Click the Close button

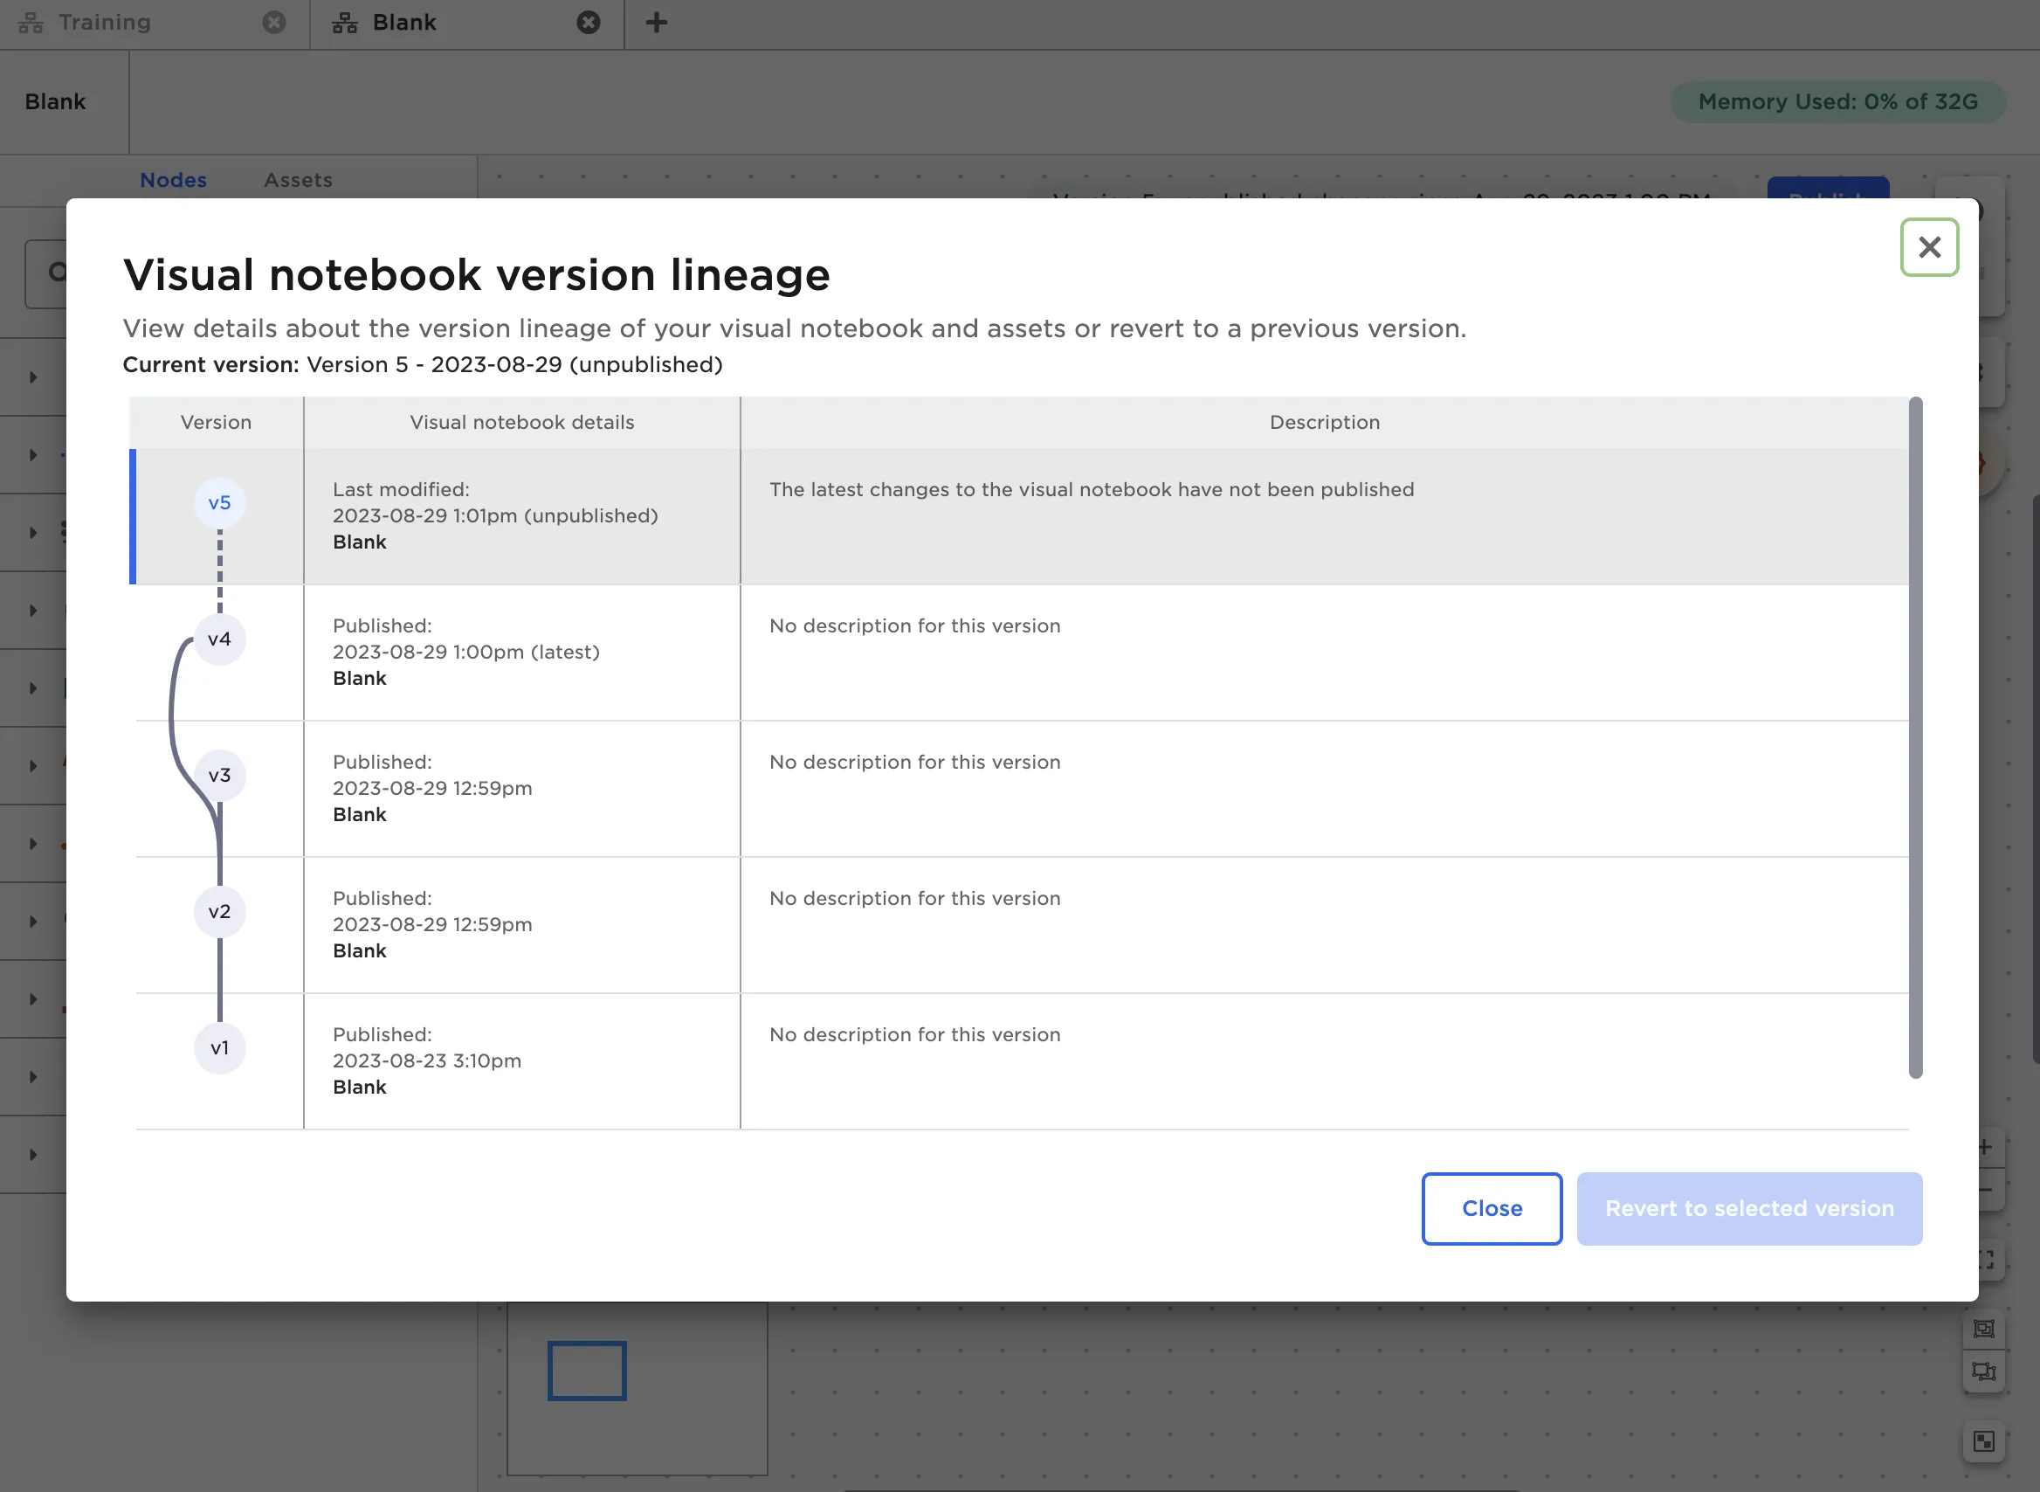[1492, 1207]
